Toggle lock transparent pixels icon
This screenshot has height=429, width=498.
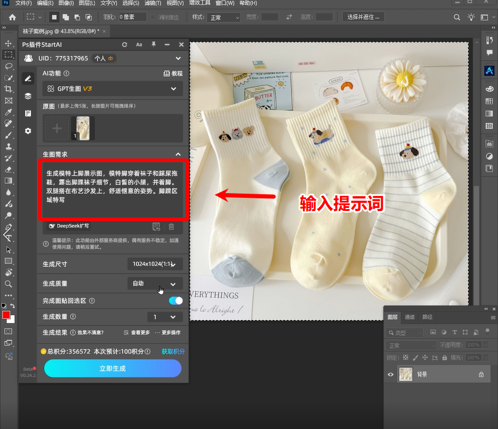406,357
